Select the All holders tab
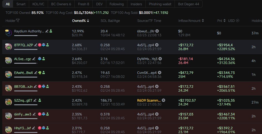The height and width of the screenshot is (134, 262). pyautogui.click(x=8, y=4)
